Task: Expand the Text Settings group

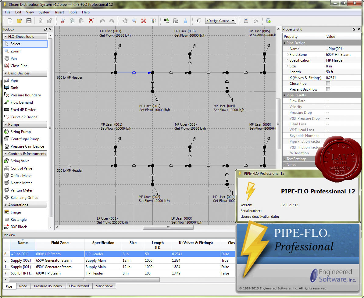Action: tap(285, 159)
